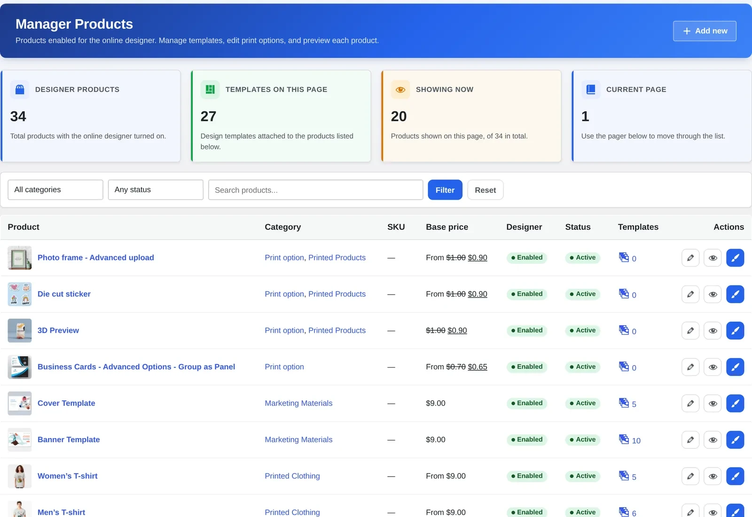
Task: Click pencil edit icon for Business Cards row
Action: (690, 367)
